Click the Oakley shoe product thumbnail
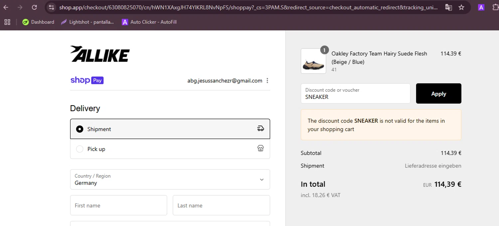499x226 pixels. pos(313,61)
